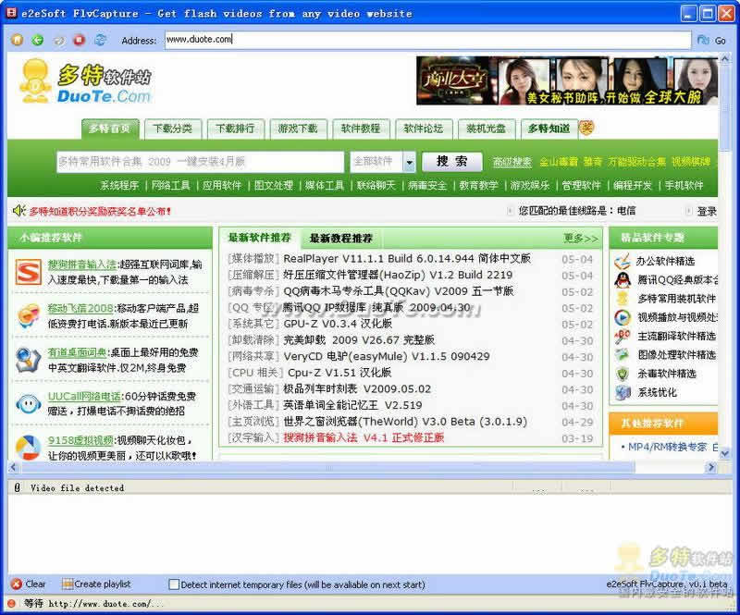740x615 pixels.
Task: Switch to 最新软件推荐 tab
Action: [x=259, y=238]
